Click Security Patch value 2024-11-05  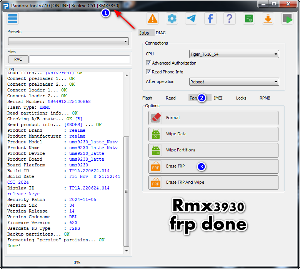point(83,199)
